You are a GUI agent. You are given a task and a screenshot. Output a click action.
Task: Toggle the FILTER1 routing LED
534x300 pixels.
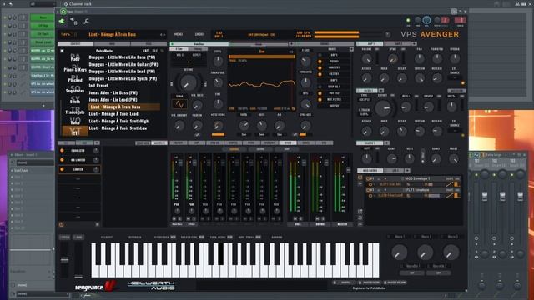[x=320, y=74]
